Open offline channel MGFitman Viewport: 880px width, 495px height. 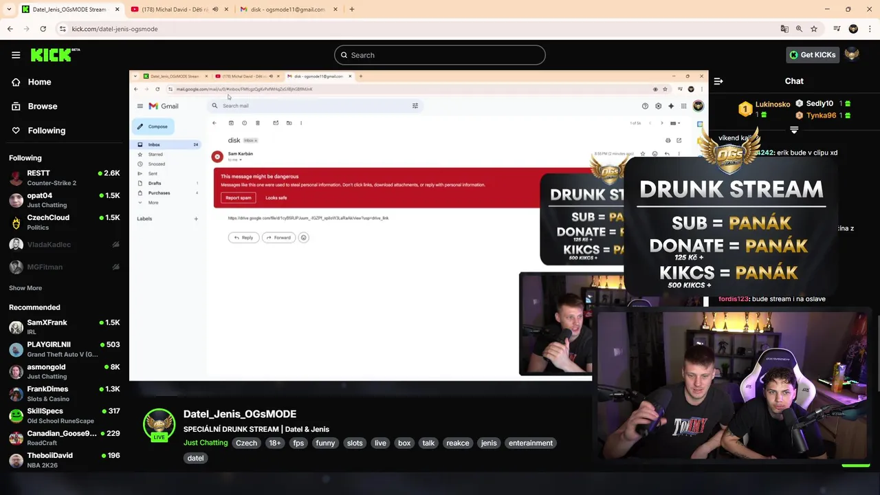click(65, 267)
